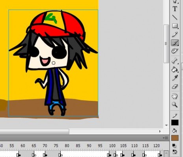Click frame 60 on the timeline ruler
This screenshot has width=183, height=157.
[23, 146]
